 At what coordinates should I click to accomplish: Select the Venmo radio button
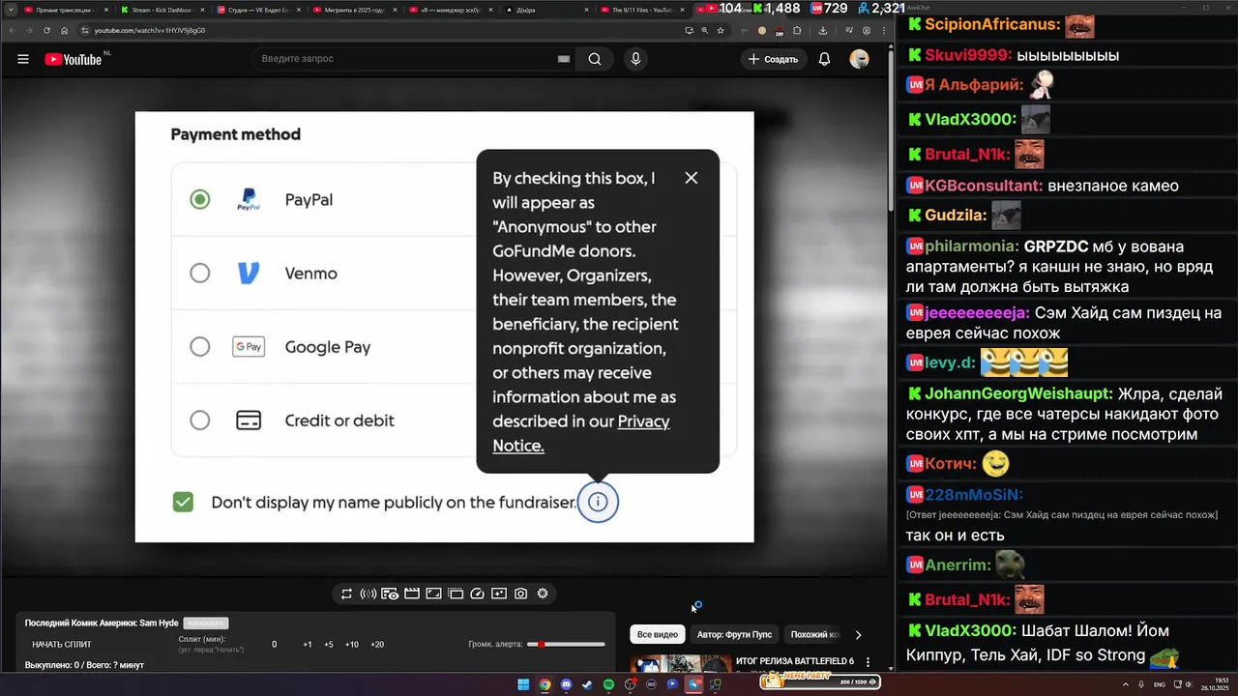199,273
